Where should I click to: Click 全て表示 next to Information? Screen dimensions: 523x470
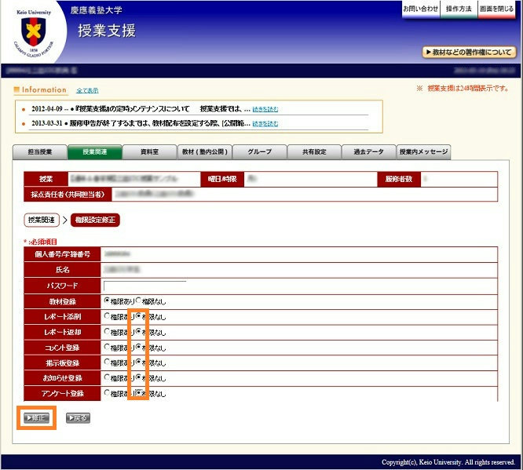pos(87,91)
